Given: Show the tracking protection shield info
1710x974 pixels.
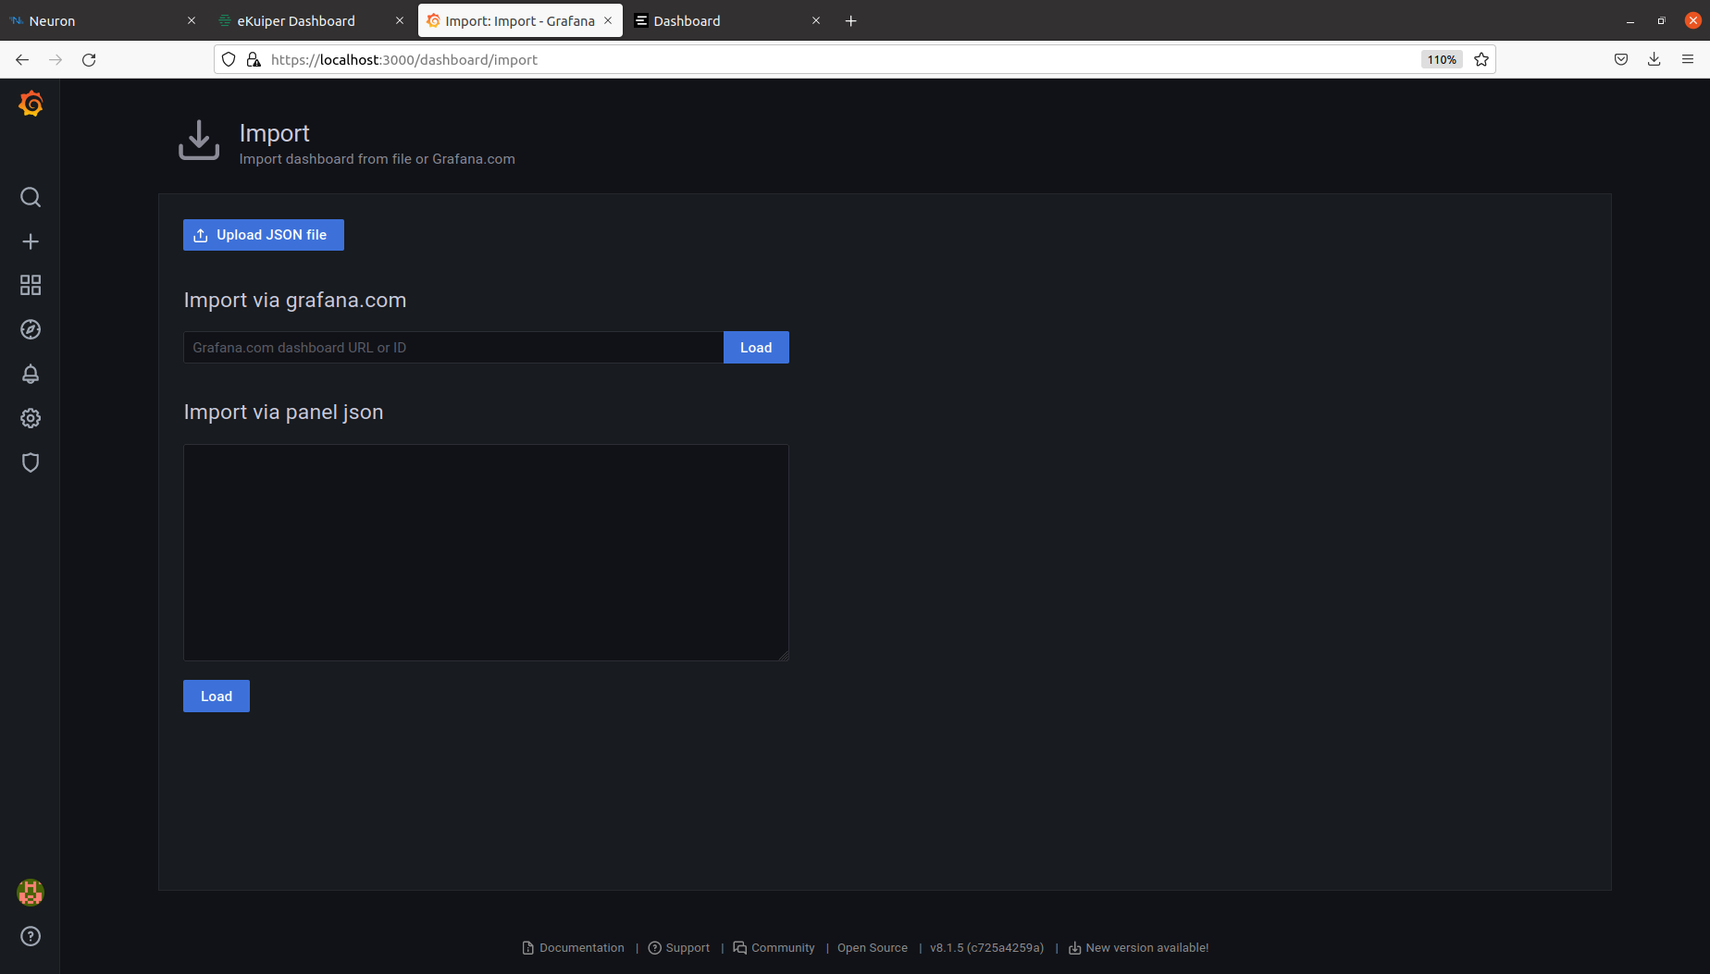Looking at the screenshot, I should (x=229, y=59).
